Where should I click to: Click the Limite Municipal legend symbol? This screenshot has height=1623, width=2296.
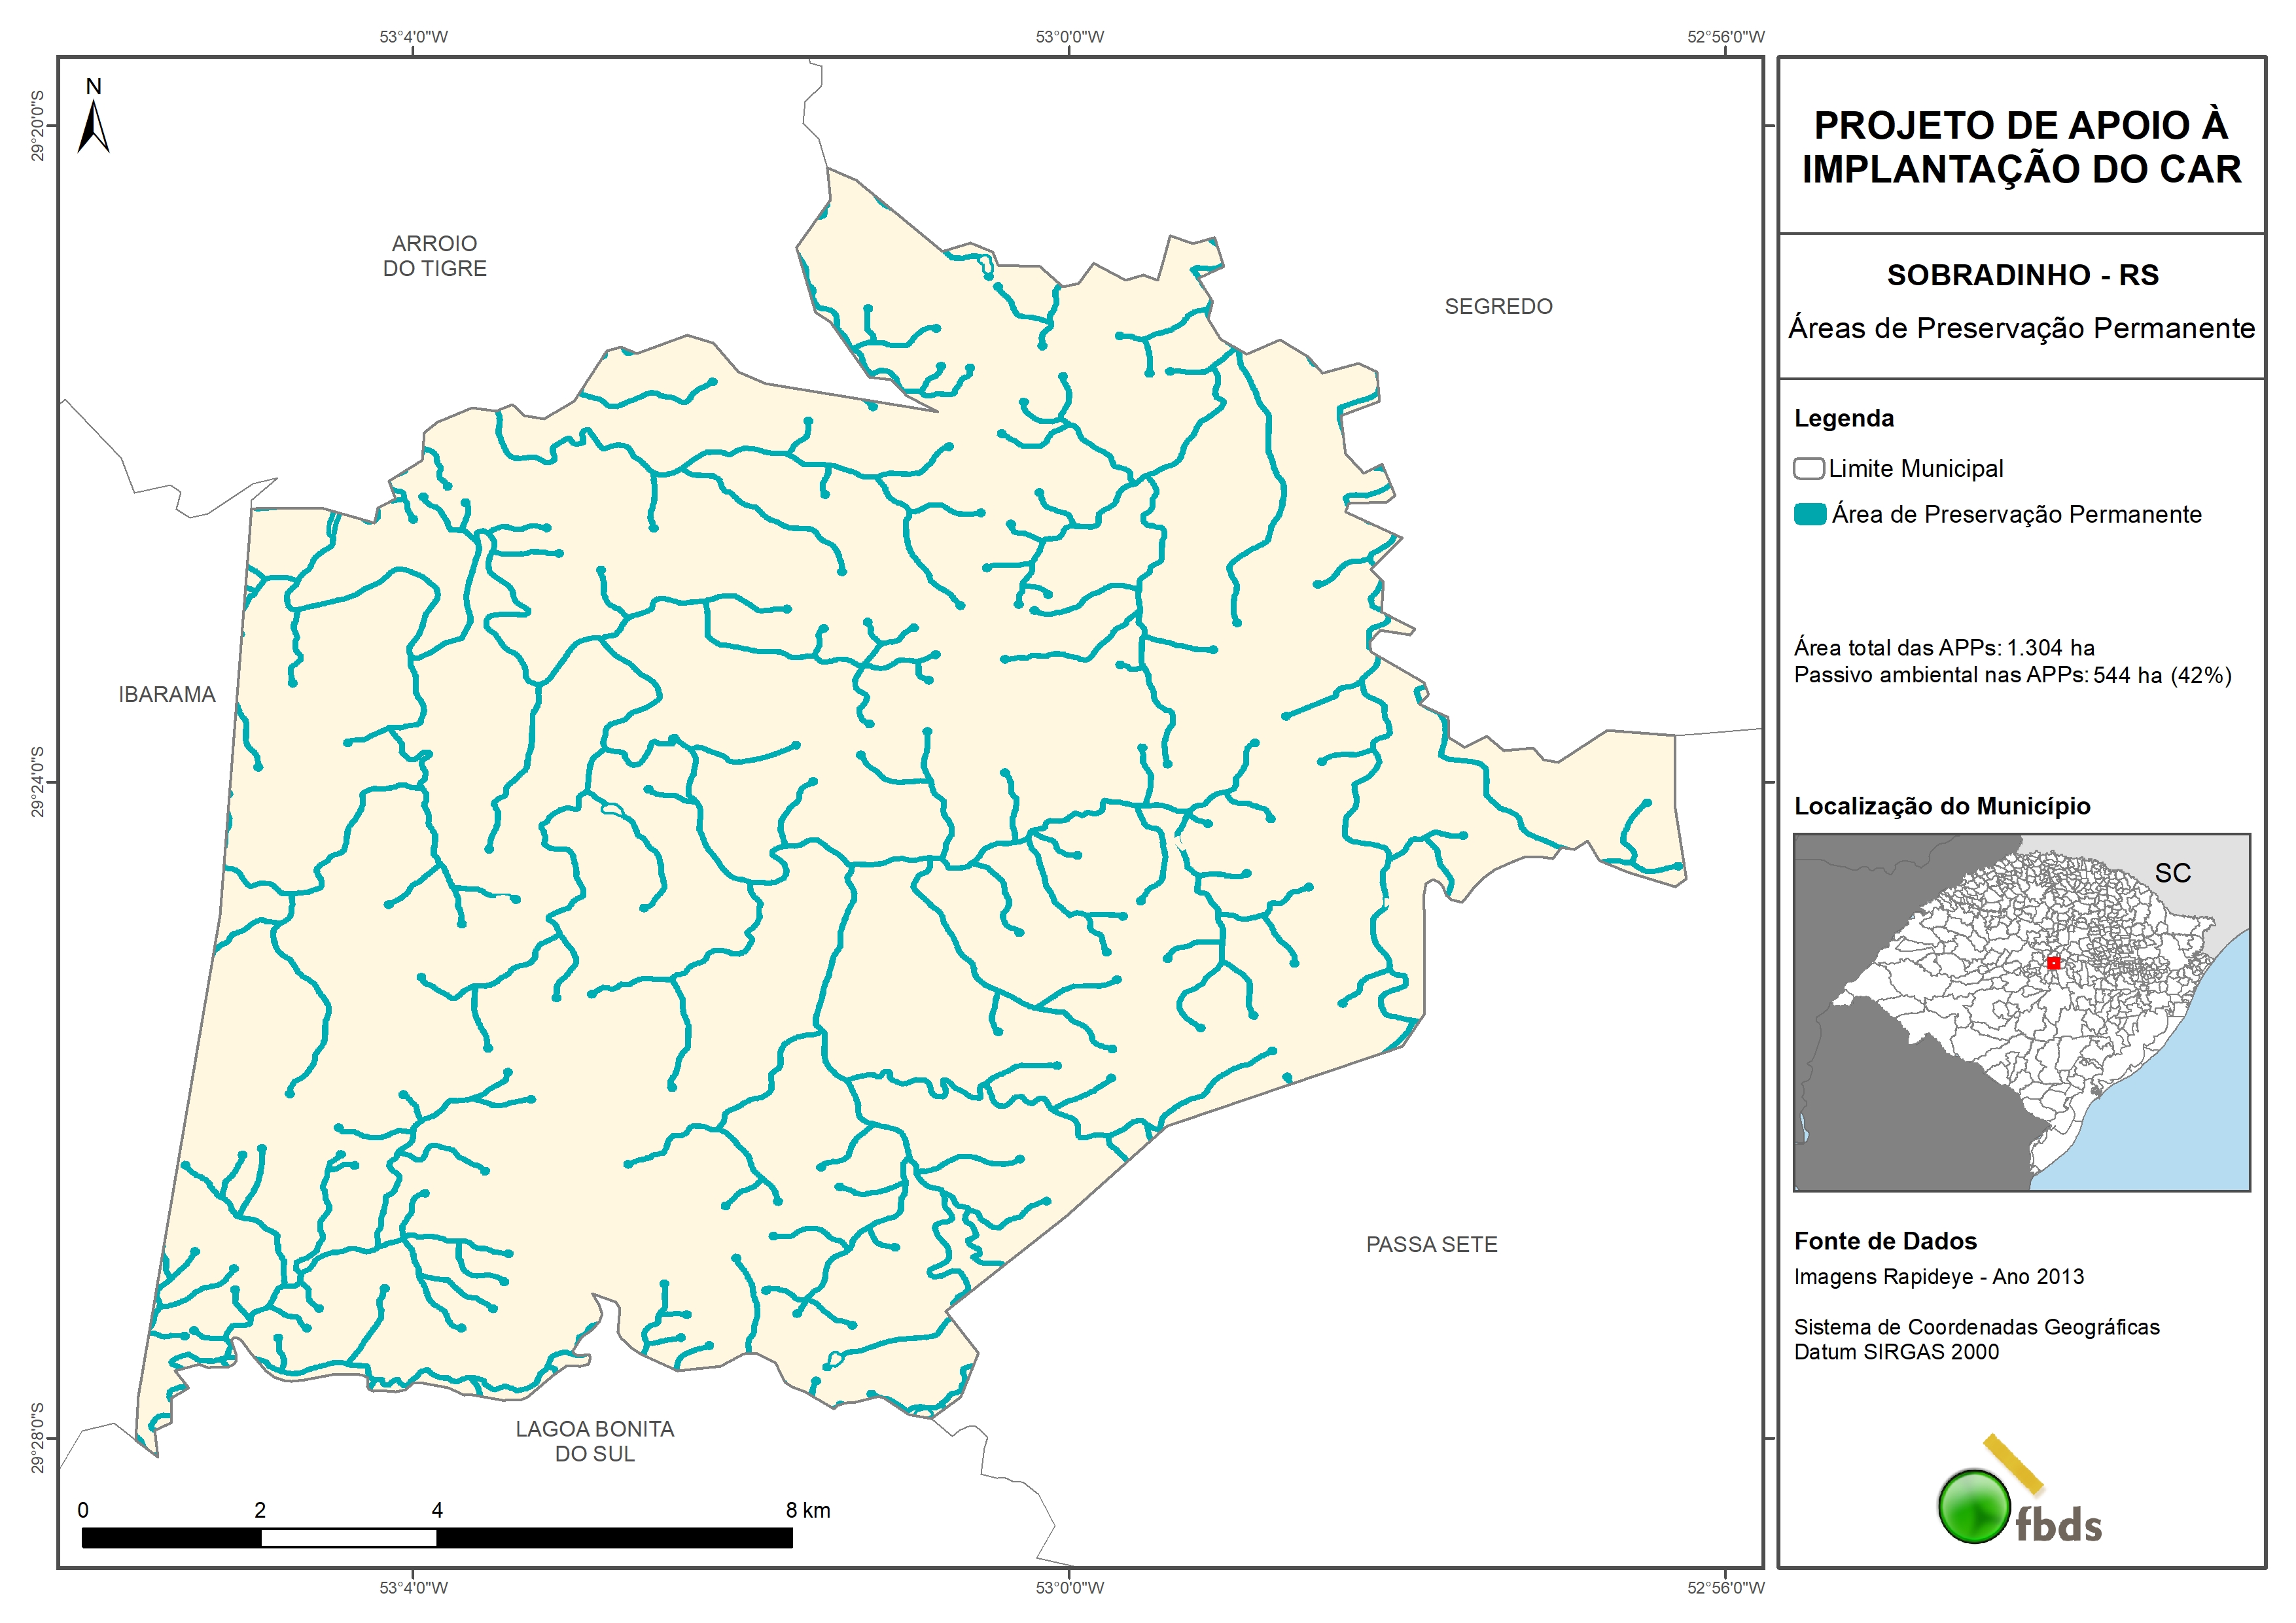point(1808,468)
